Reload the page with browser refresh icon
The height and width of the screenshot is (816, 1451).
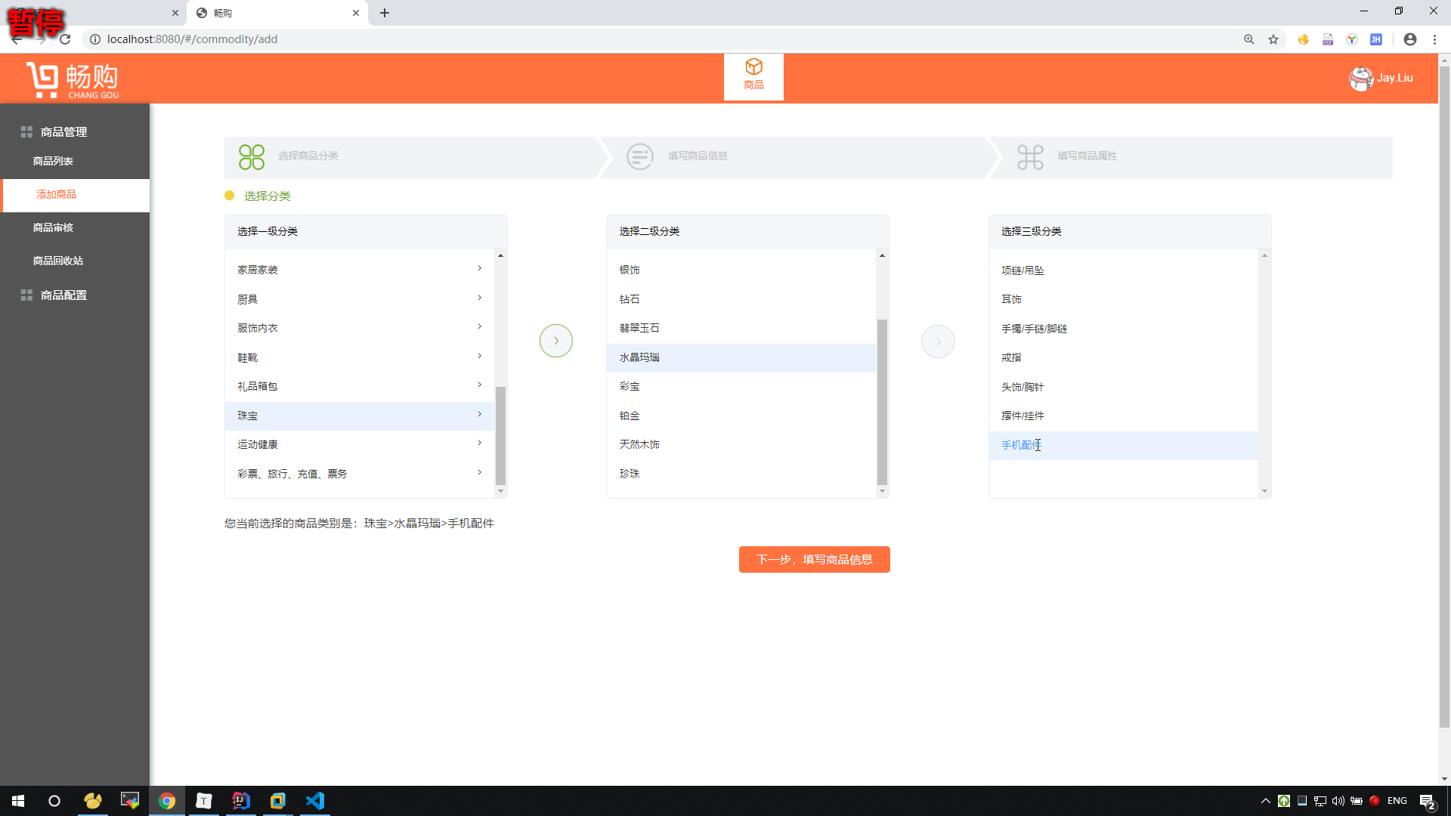65,39
